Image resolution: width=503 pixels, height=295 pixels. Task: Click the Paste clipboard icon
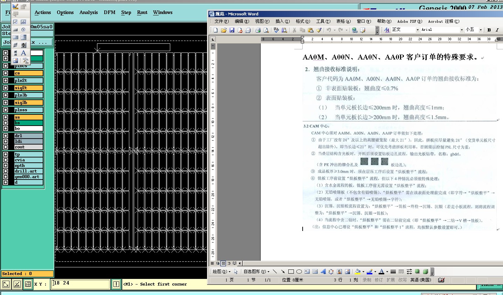tap(311, 30)
